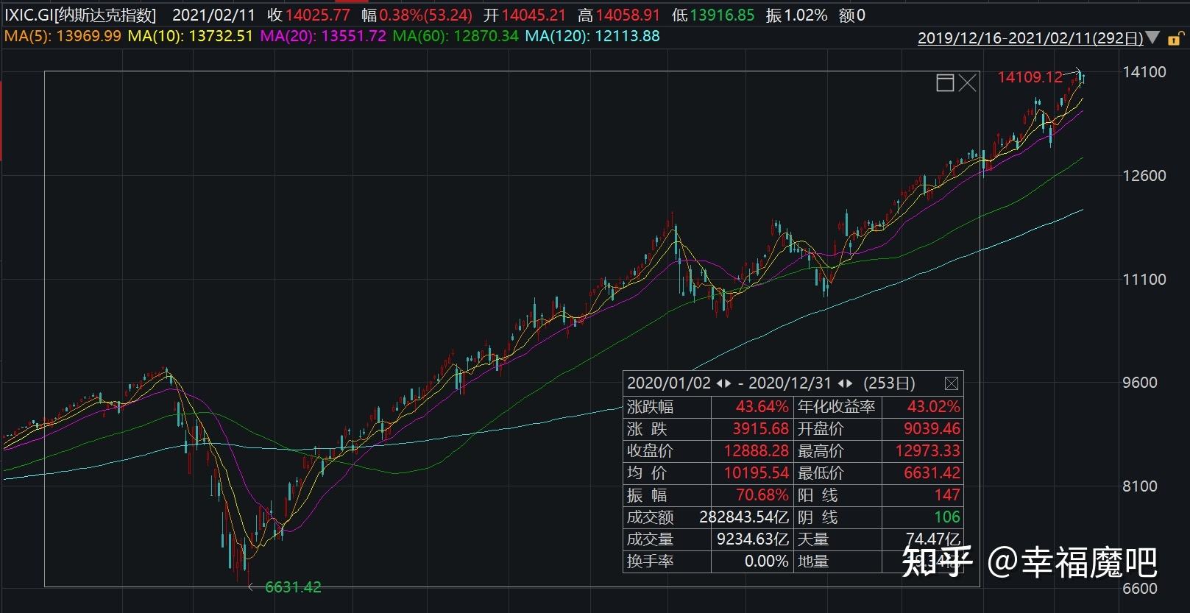This screenshot has width=1190, height=613.
Task: Click the 收盘价 12888.28 value cell
Action: [x=753, y=451]
